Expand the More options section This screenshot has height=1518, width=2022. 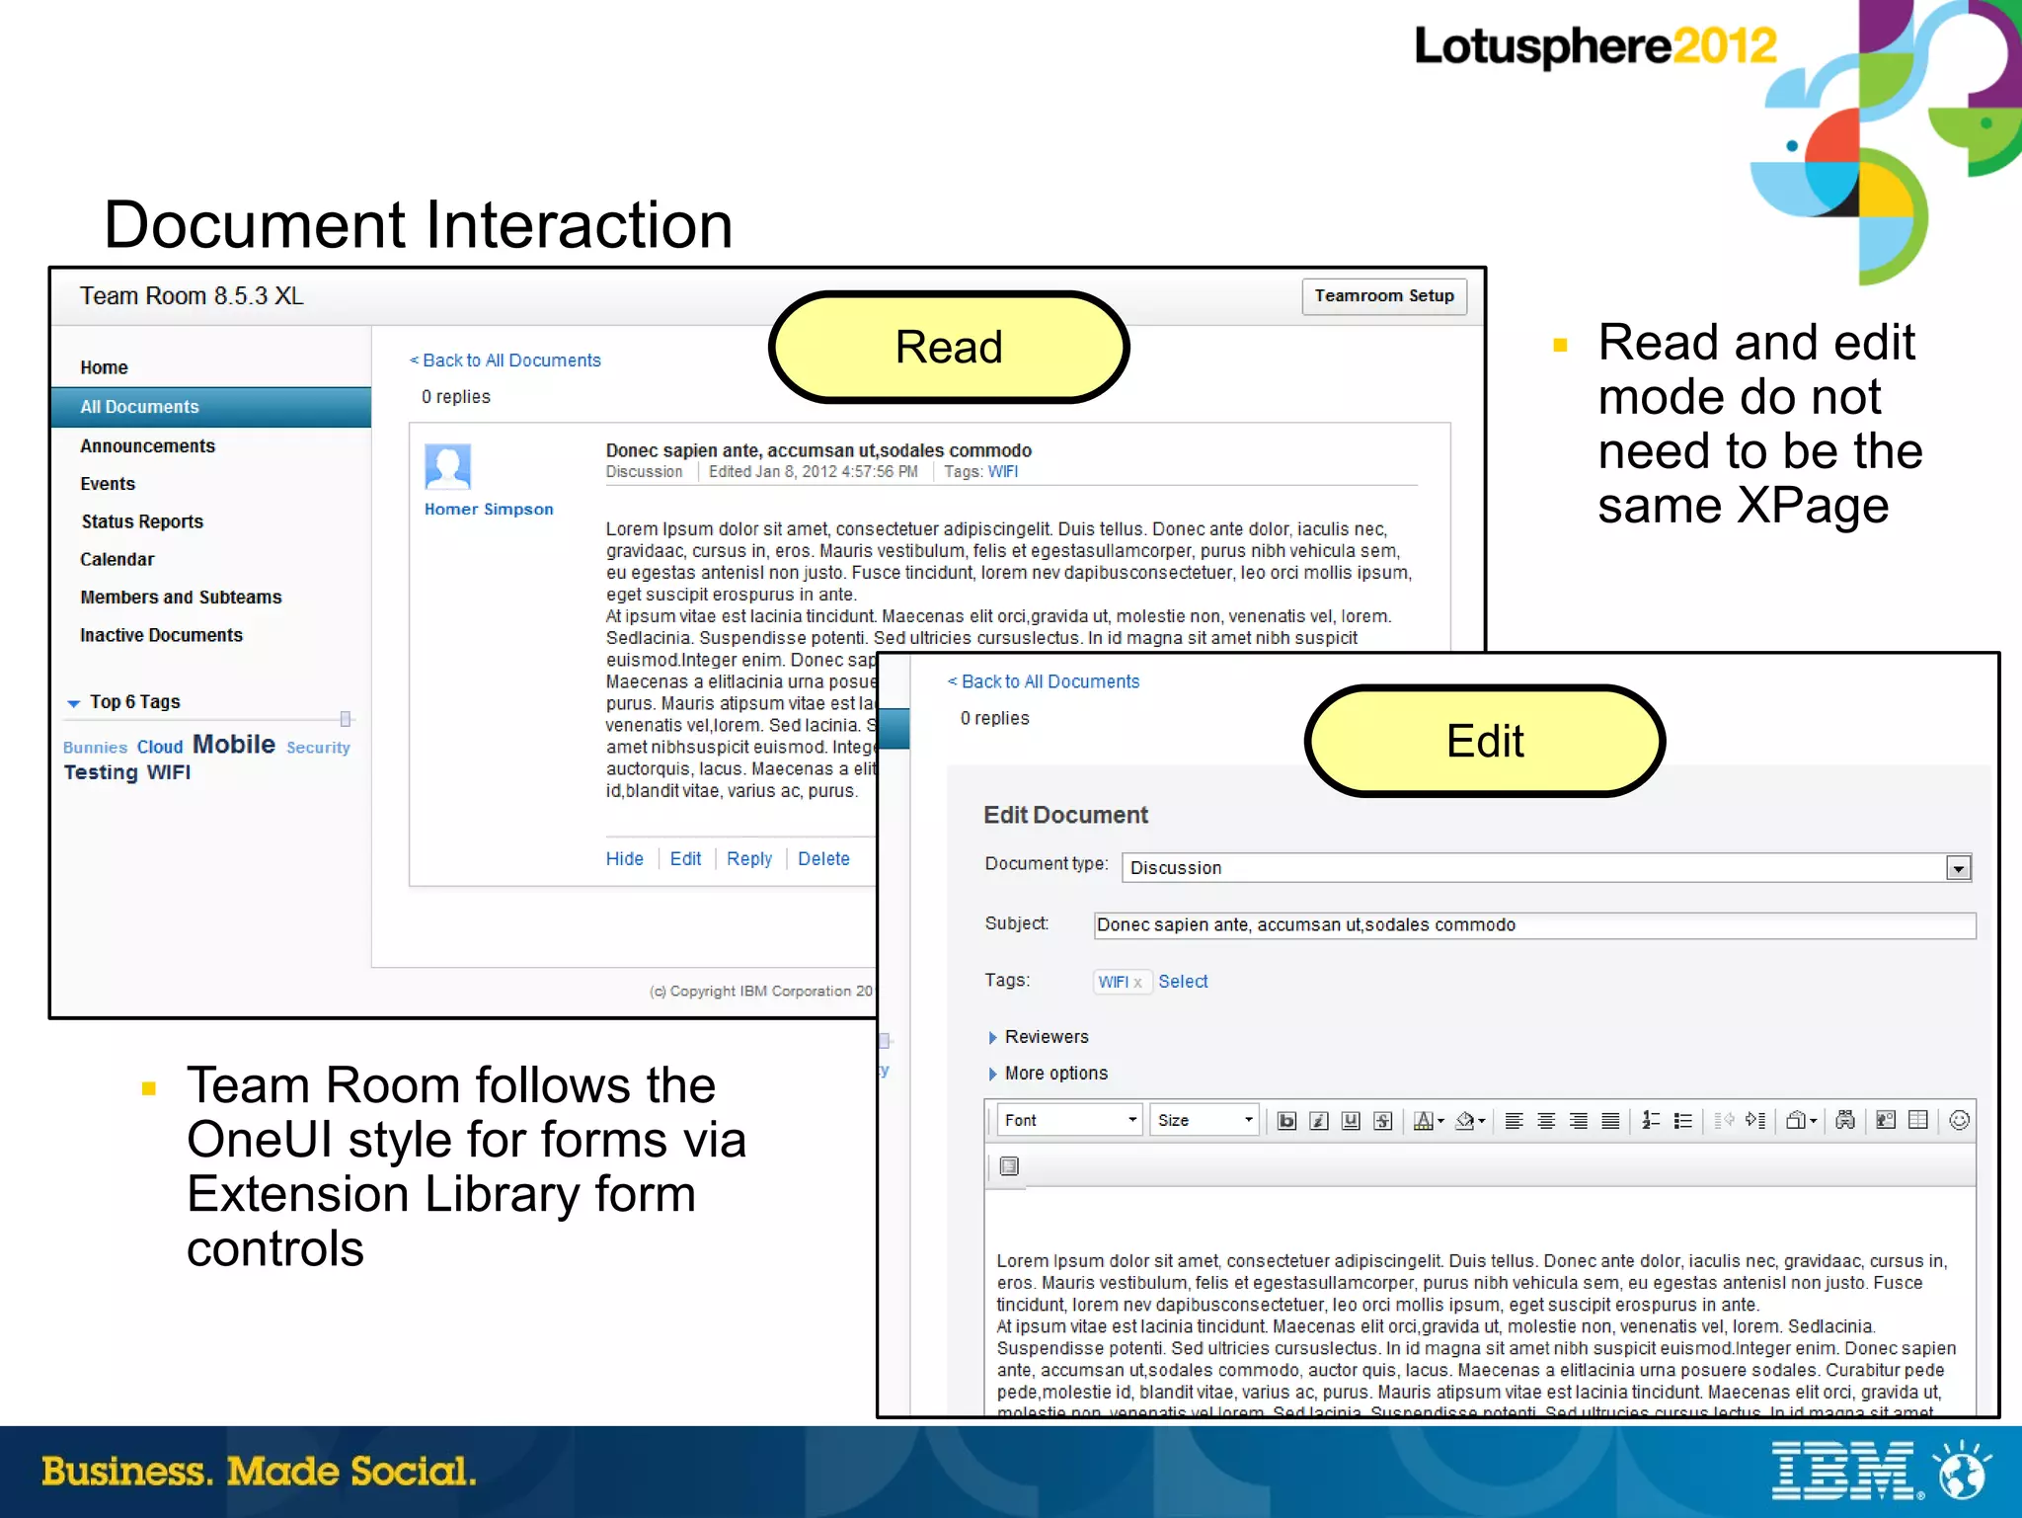pyautogui.click(x=1049, y=1074)
